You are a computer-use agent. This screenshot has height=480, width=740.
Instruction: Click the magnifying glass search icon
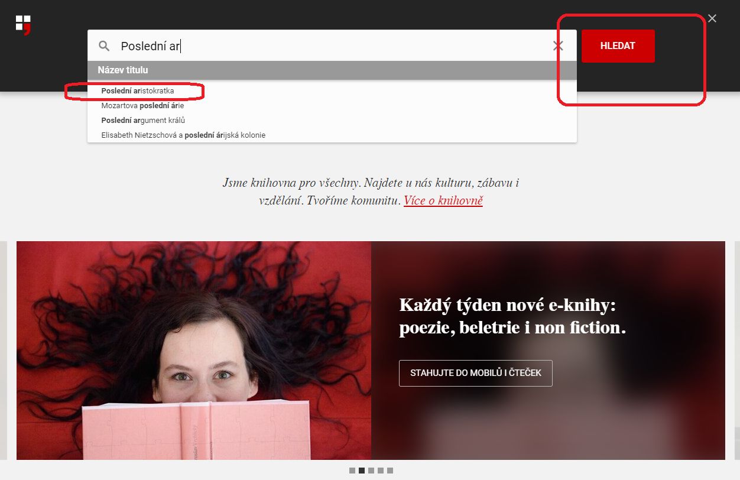pos(104,46)
